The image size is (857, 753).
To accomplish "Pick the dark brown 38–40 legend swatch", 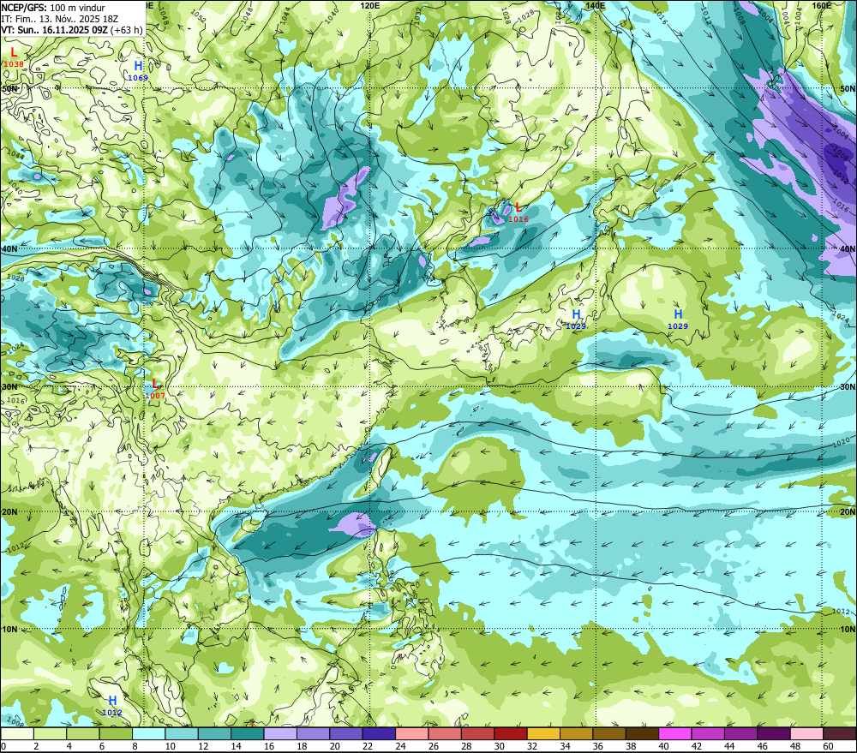I will [x=642, y=734].
